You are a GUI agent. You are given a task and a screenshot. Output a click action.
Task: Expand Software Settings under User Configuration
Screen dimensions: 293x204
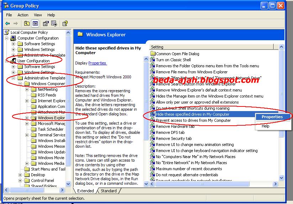pyautogui.click(x=14, y=67)
